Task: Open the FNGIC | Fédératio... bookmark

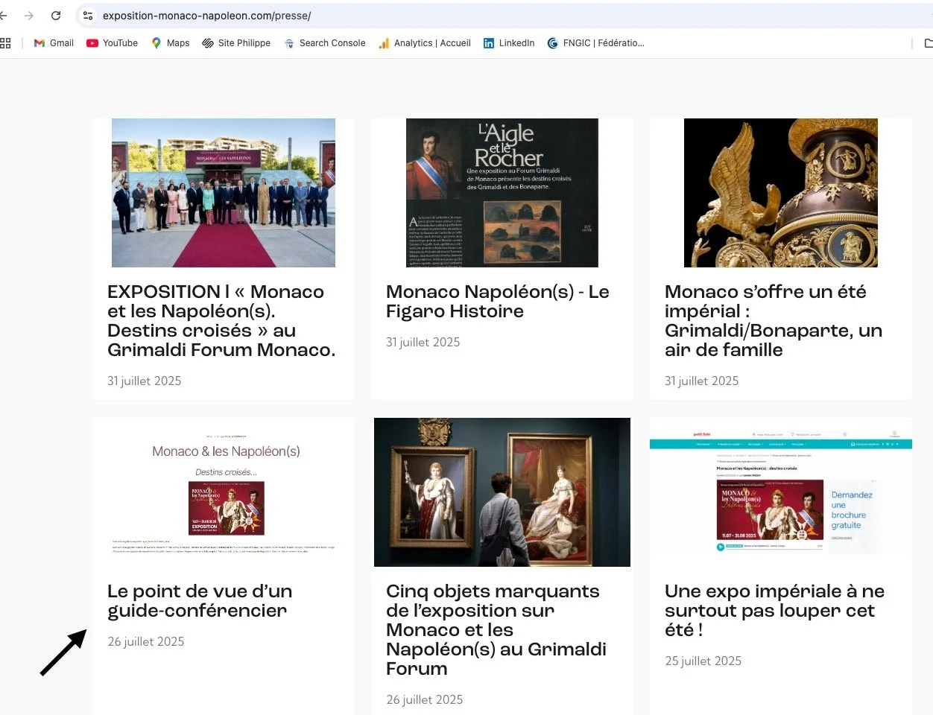Action: click(x=595, y=43)
